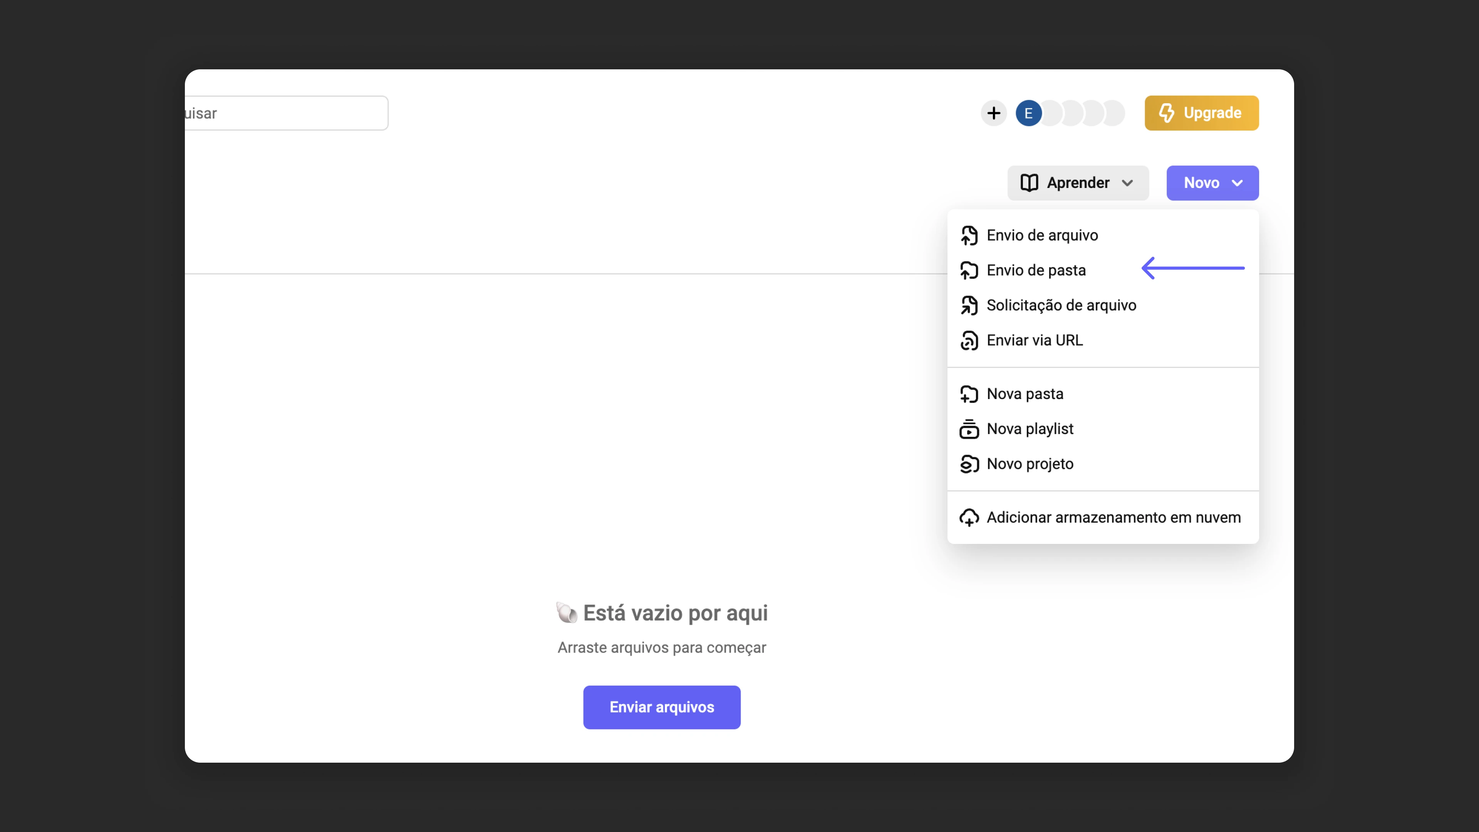1479x832 pixels.
Task: Select Nova playlist menu entry
Action: [x=1103, y=429]
